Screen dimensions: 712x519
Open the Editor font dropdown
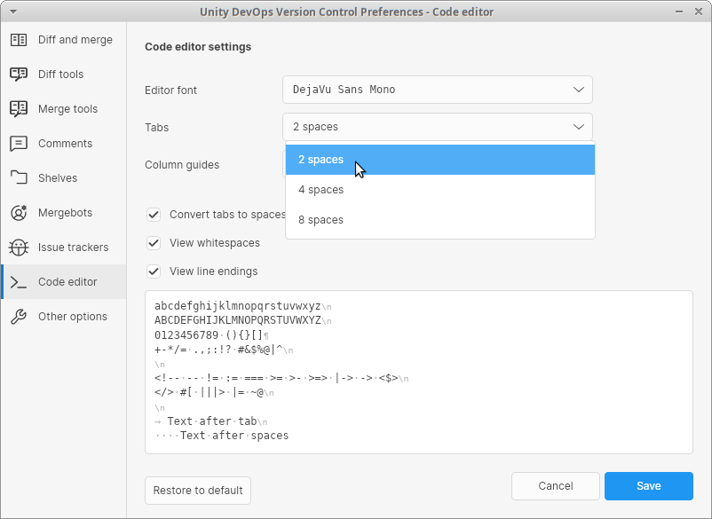(437, 90)
